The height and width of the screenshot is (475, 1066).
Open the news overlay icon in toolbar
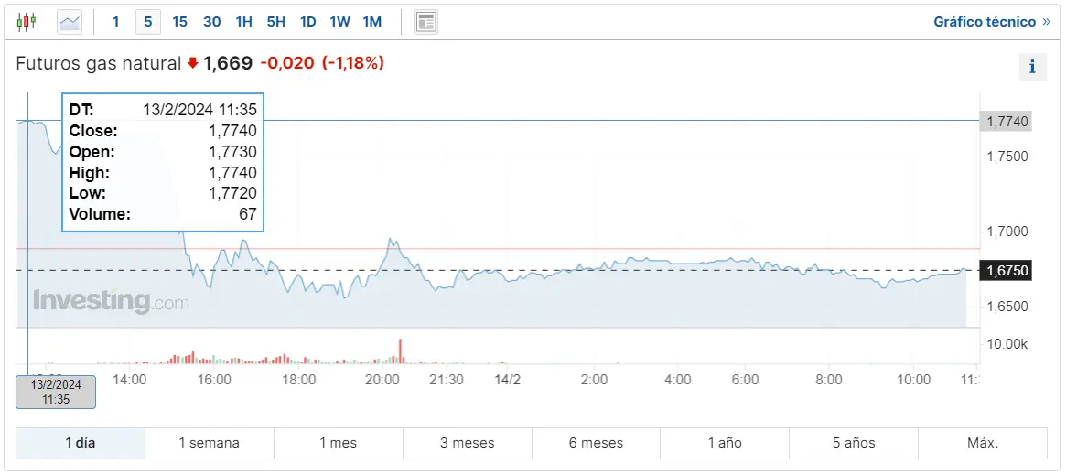425,21
